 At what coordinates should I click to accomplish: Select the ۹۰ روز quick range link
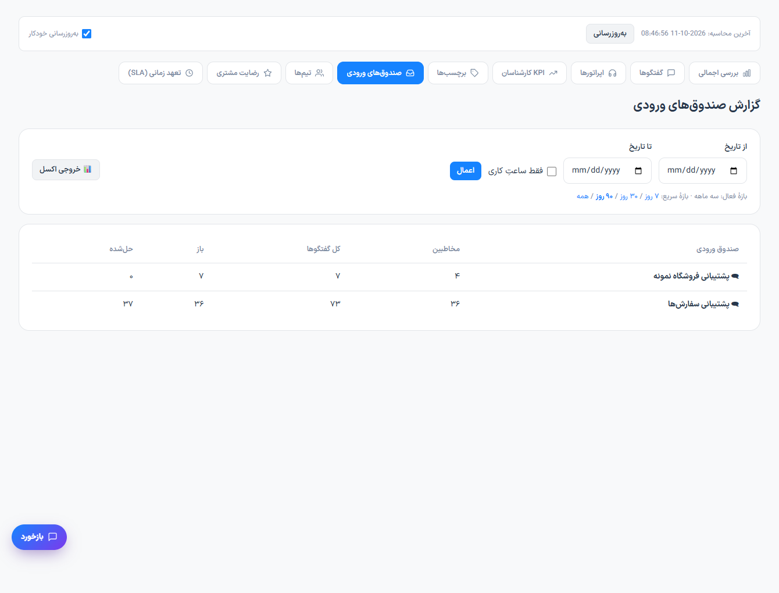[605, 197]
